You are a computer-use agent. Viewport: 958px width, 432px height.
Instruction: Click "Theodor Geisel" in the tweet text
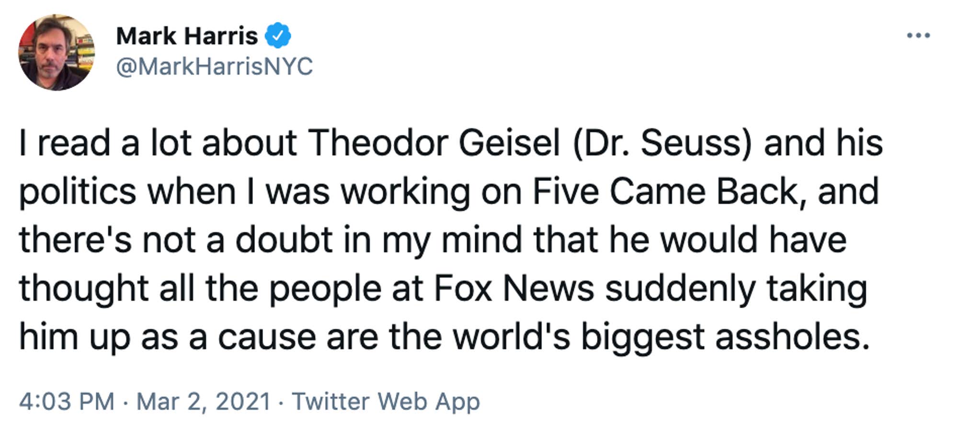433,143
